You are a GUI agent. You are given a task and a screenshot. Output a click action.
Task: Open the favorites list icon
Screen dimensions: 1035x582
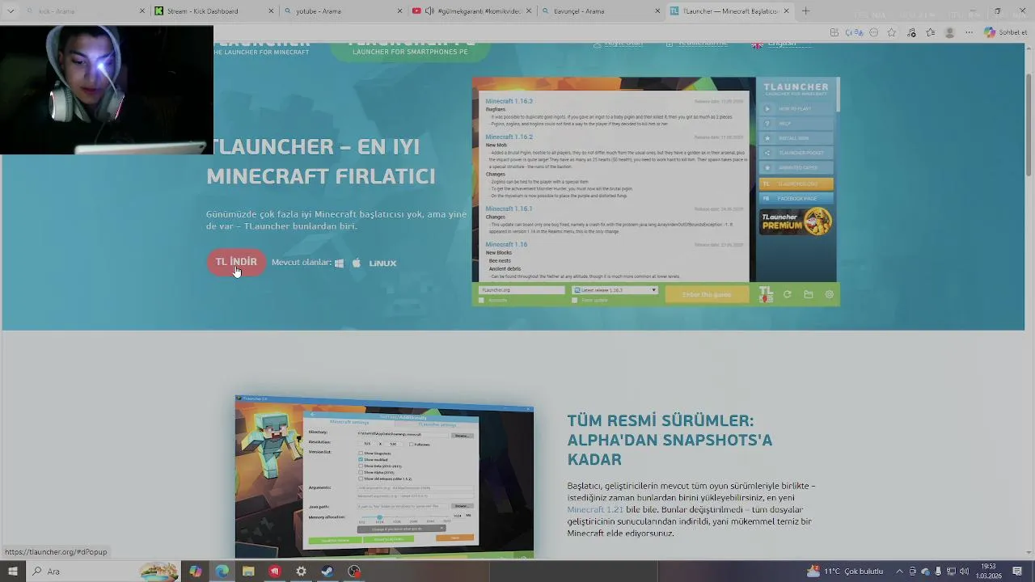click(x=931, y=32)
